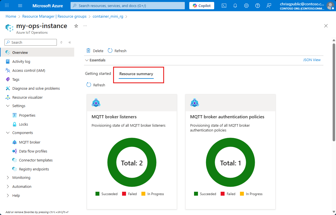The image size is (336, 215).
Task: Select the Resource summary tab
Action: (x=136, y=74)
